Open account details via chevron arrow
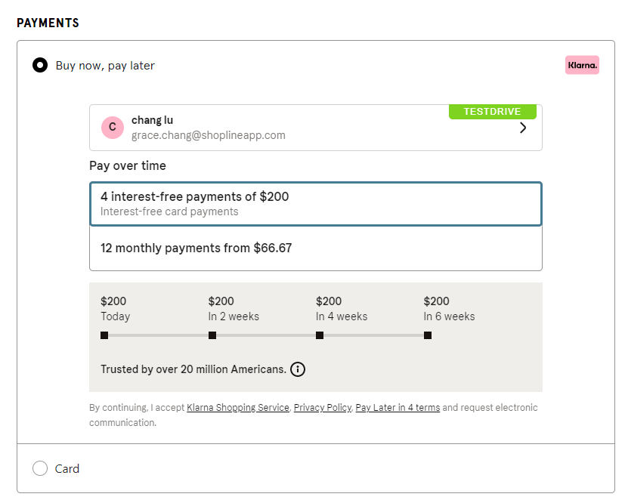This screenshot has width=625, height=503. [x=523, y=128]
